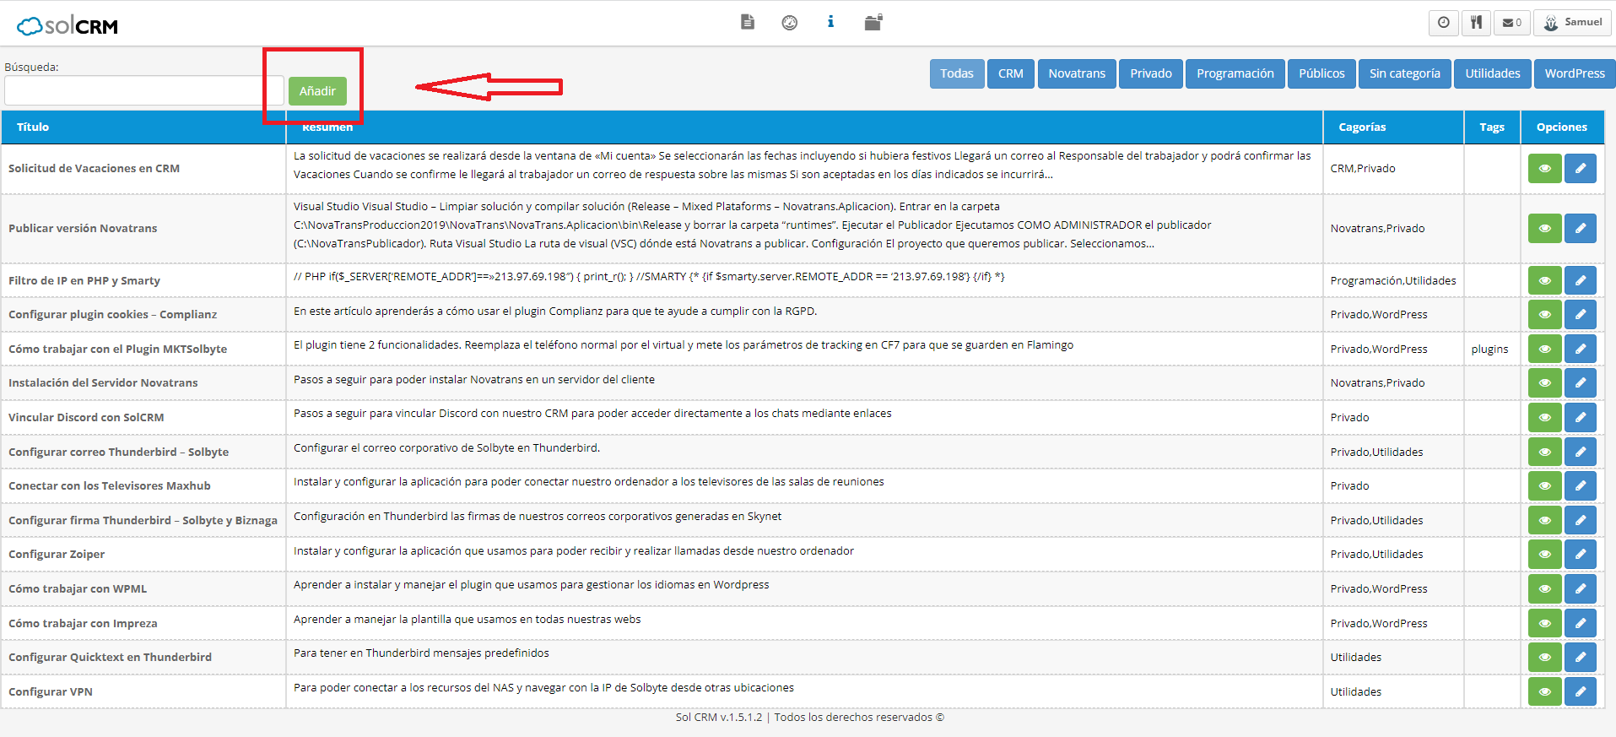The height and width of the screenshot is (737, 1616).
Task: View Configurar plugin cookies – Complianz article
Action: pyautogui.click(x=1544, y=314)
